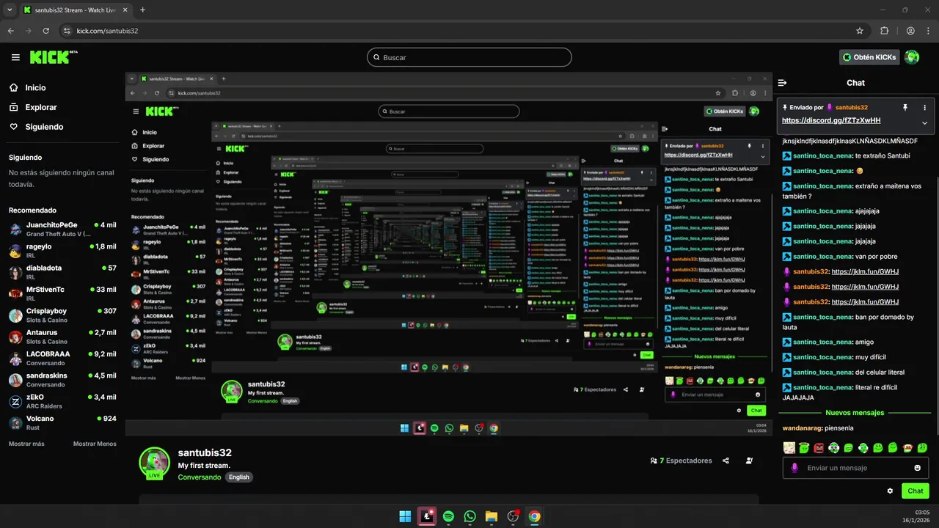Select the santubis32 Stream browser tab
The height and width of the screenshot is (528, 939).
(75, 10)
